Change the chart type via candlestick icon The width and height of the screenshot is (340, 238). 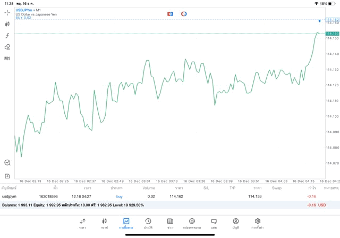[7, 24]
